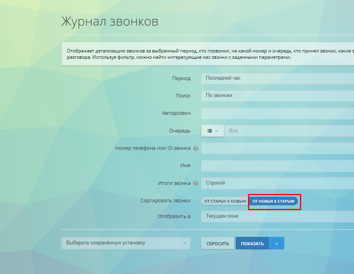Click the Показать button

(252, 244)
